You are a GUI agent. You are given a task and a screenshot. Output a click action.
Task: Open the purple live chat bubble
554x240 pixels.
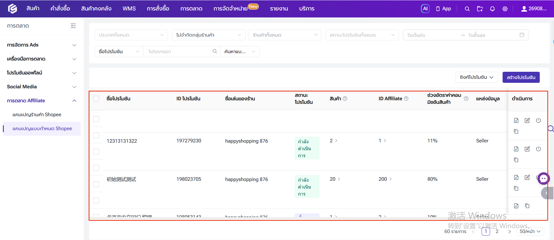pos(544,179)
